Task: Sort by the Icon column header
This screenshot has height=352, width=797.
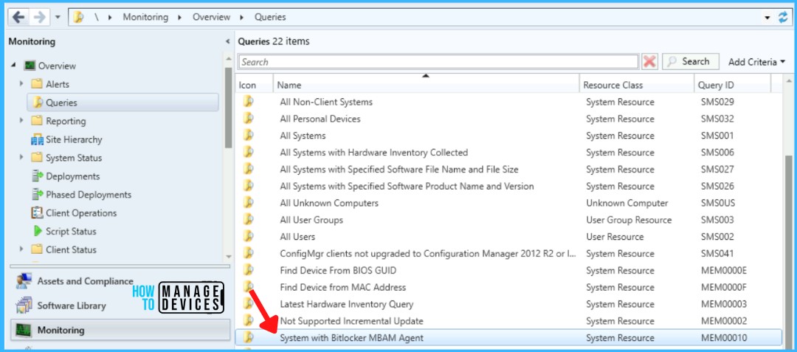Action: point(255,86)
